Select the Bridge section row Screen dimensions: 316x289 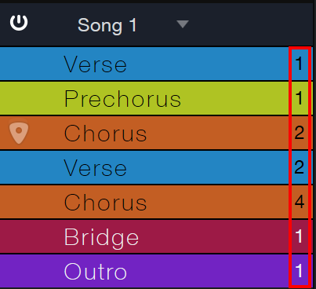[156, 236]
